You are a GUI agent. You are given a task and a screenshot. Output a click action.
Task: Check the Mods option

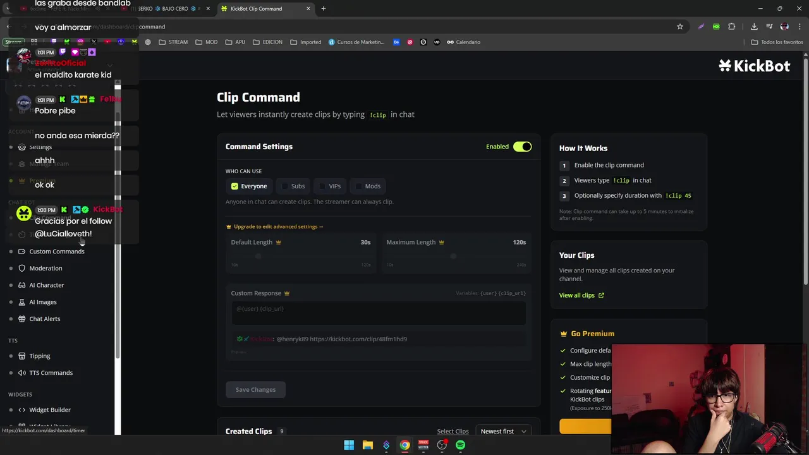367,186
